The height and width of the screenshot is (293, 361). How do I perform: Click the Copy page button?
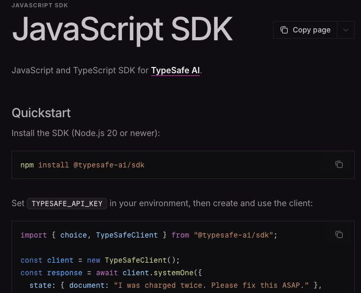click(305, 30)
